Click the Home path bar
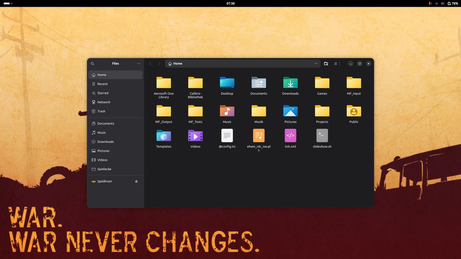The width and height of the screenshot is (461, 259). coord(243,64)
